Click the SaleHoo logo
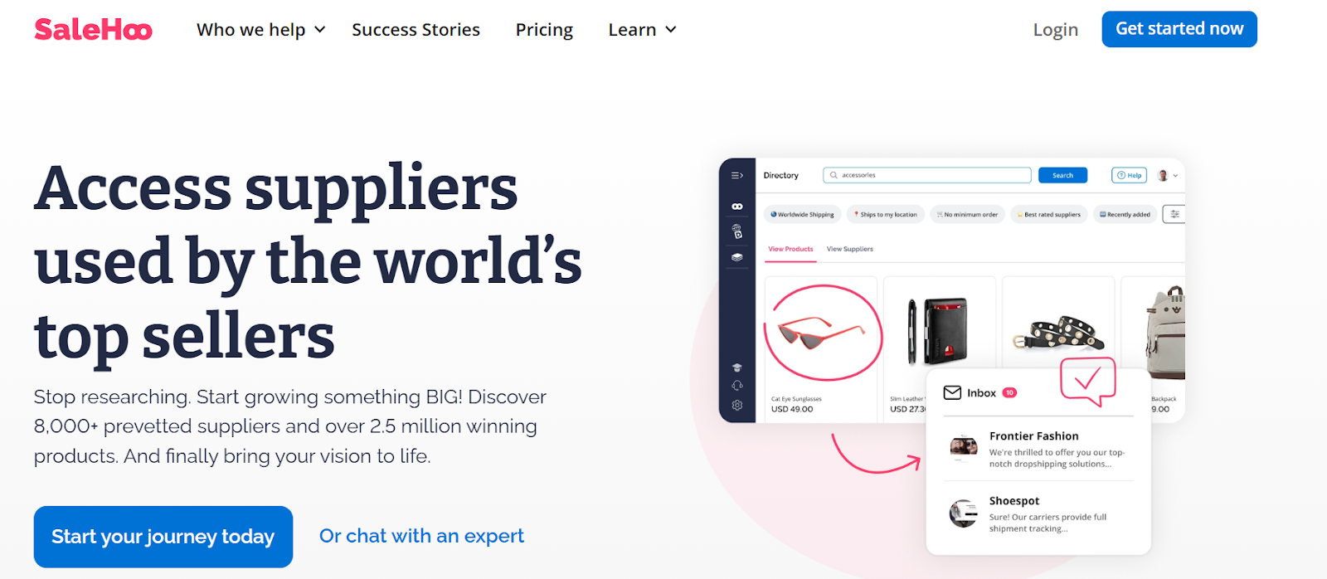 pos(93,30)
